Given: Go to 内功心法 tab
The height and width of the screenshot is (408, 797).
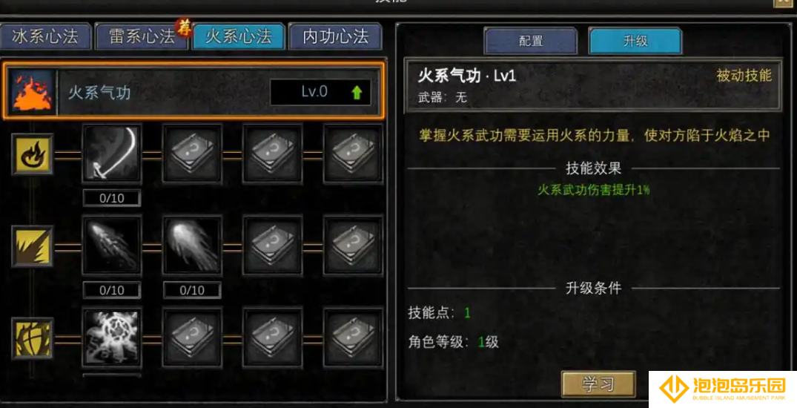Looking at the screenshot, I should point(335,36).
